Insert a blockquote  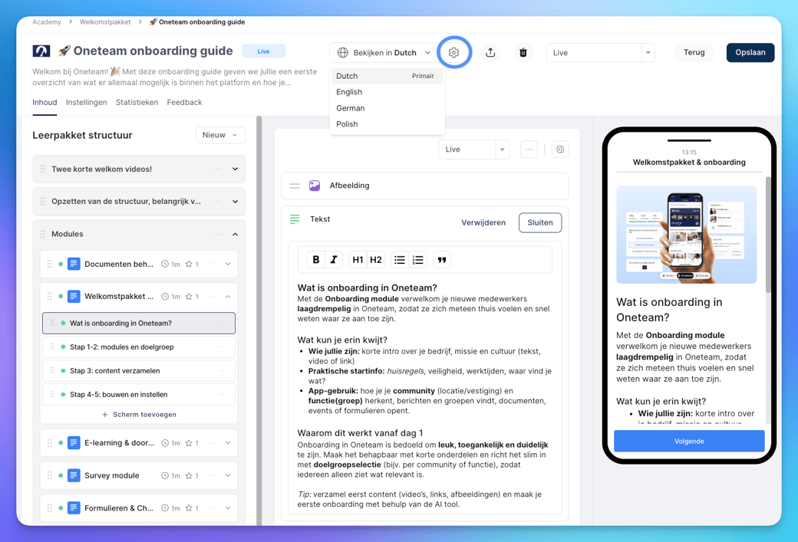442,260
